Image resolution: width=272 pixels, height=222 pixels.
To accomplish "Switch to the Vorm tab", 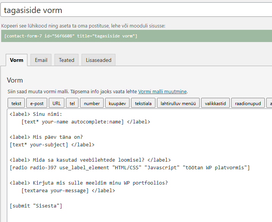I will coord(16,60).
